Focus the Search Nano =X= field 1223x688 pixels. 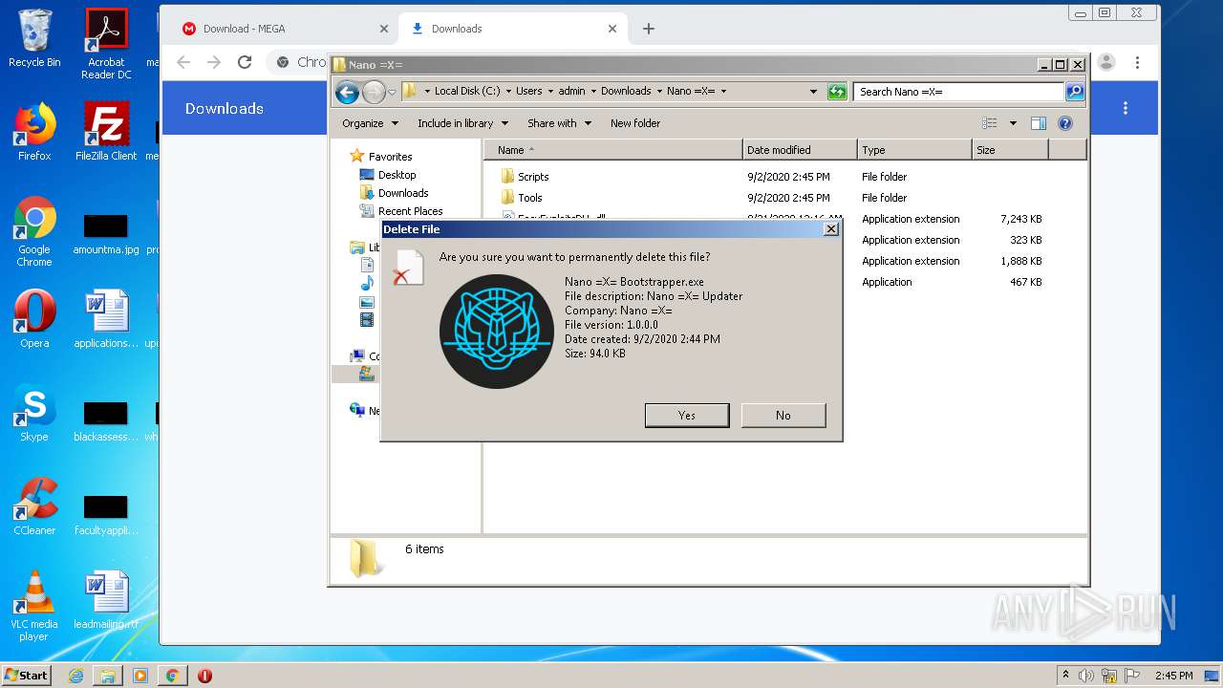point(958,92)
